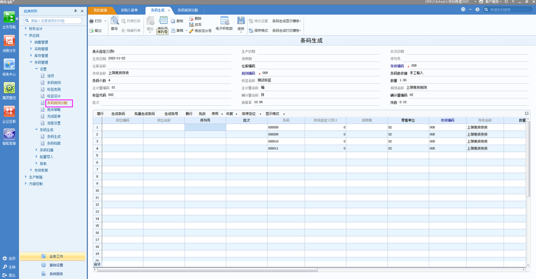This screenshot has width=536, height=279.
Task: Click the 注销 icon at bottom left
Action: pos(5,267)
